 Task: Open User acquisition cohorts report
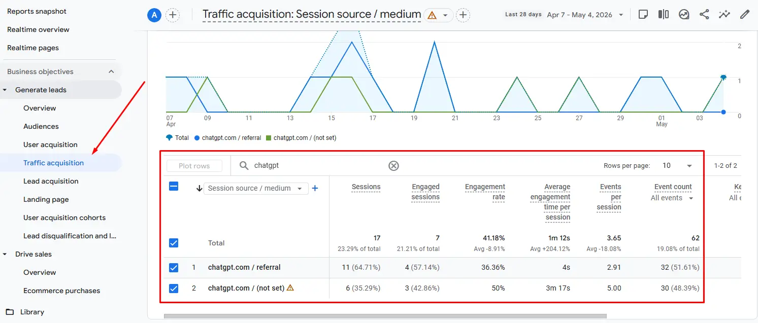pos(64,218)
